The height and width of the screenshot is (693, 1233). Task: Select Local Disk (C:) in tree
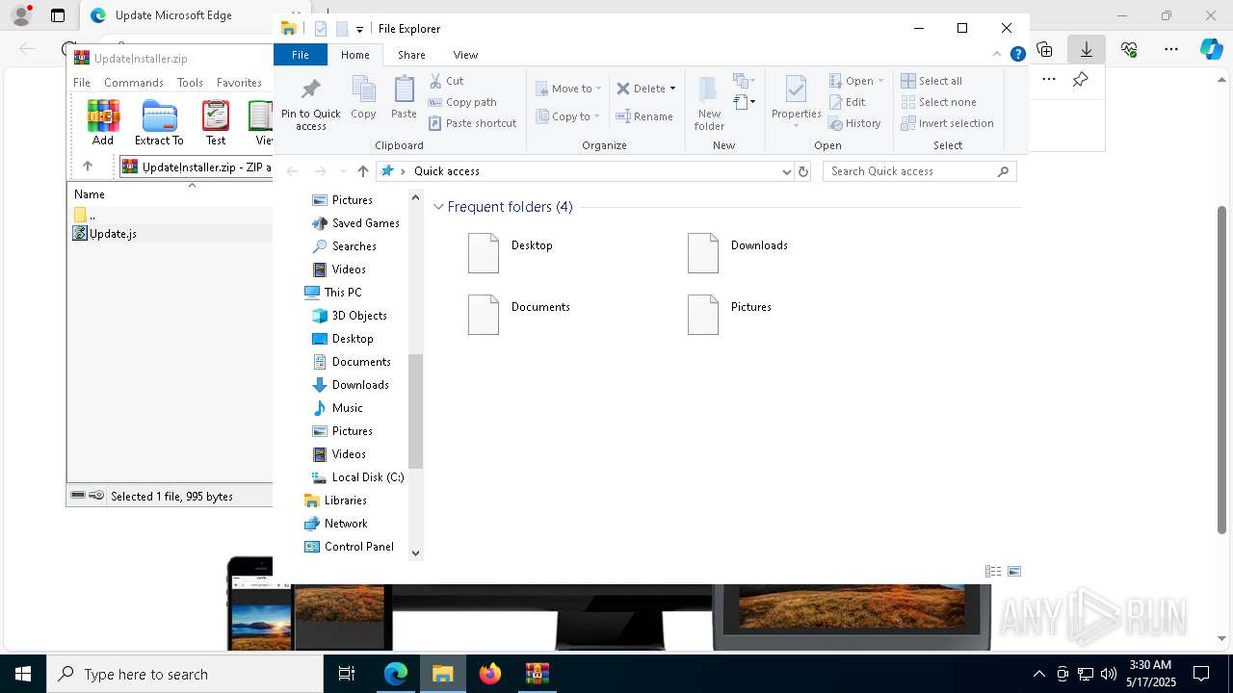click(x=357, y=477)
